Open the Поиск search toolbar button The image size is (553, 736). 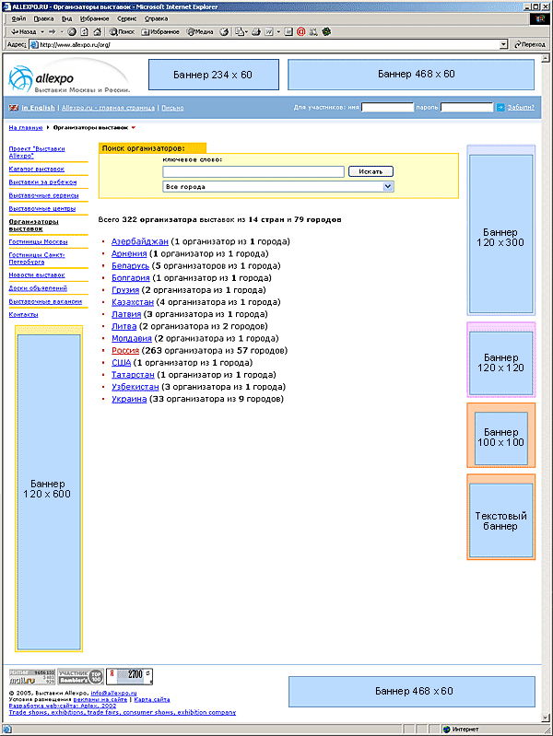click(122, 32)
